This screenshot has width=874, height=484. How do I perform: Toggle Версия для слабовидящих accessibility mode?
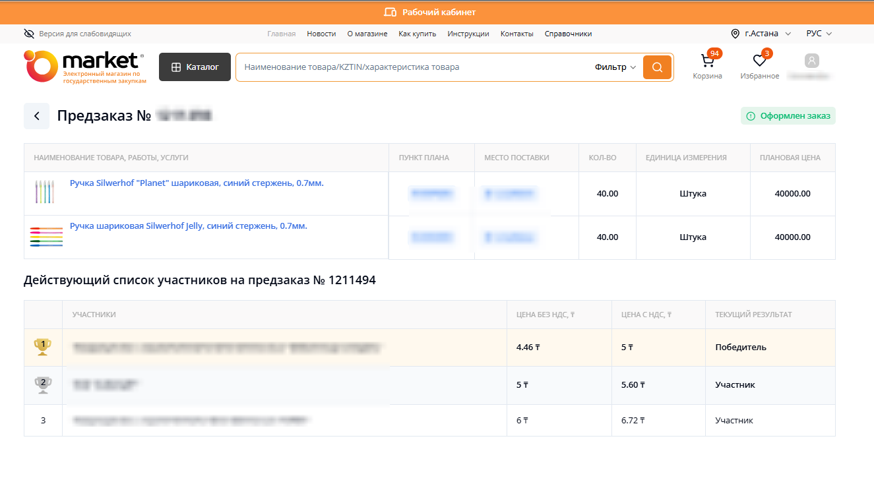[x=77, y=34]
